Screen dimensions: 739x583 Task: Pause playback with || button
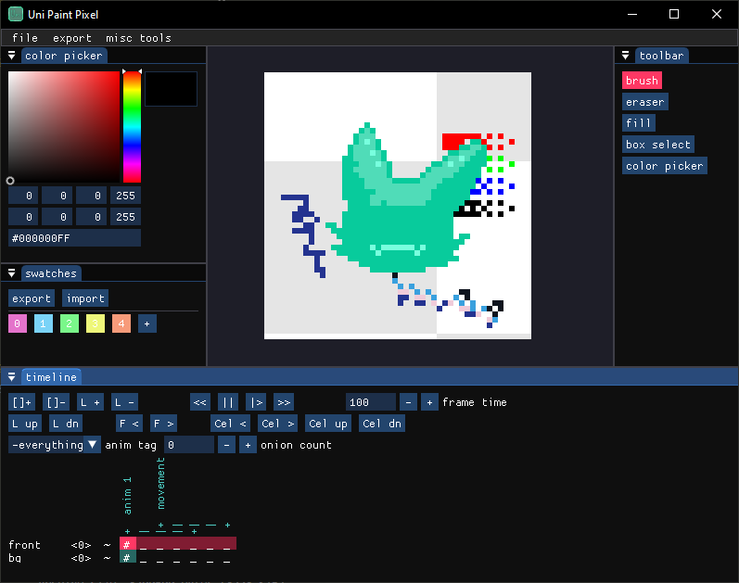[x=228, y=402]
